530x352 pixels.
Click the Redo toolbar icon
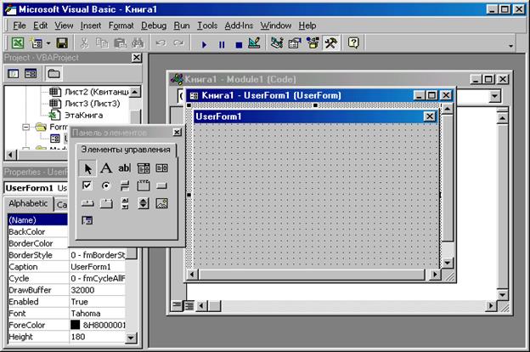(x=178, y=43)
